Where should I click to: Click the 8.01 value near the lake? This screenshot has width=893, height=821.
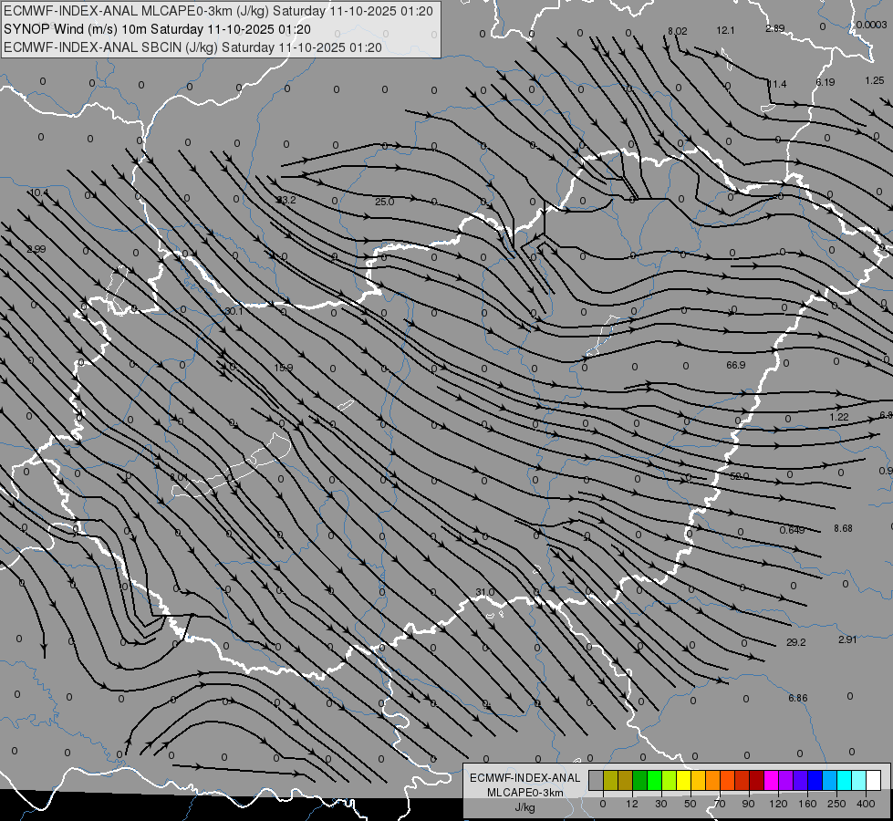[x=179, y=477]
